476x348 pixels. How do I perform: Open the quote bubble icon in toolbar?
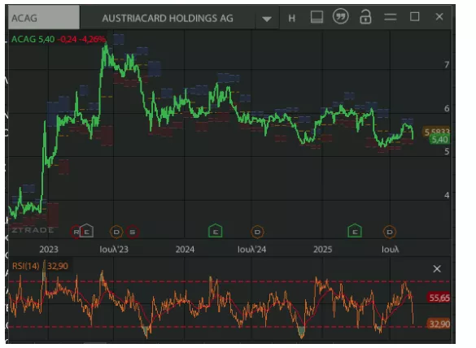[x=341, y=16]
